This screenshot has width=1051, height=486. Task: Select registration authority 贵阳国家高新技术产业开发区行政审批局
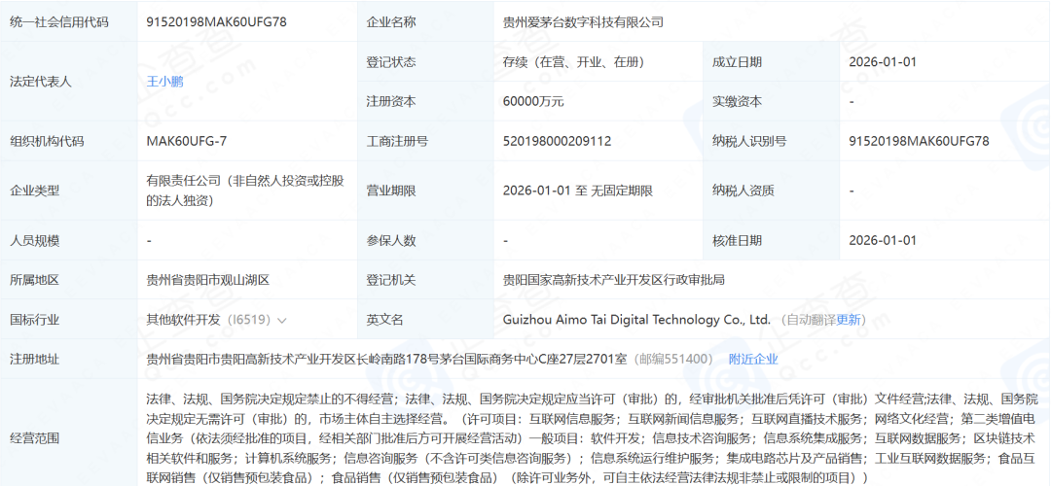pyautogui.click(x=614, y=280)
